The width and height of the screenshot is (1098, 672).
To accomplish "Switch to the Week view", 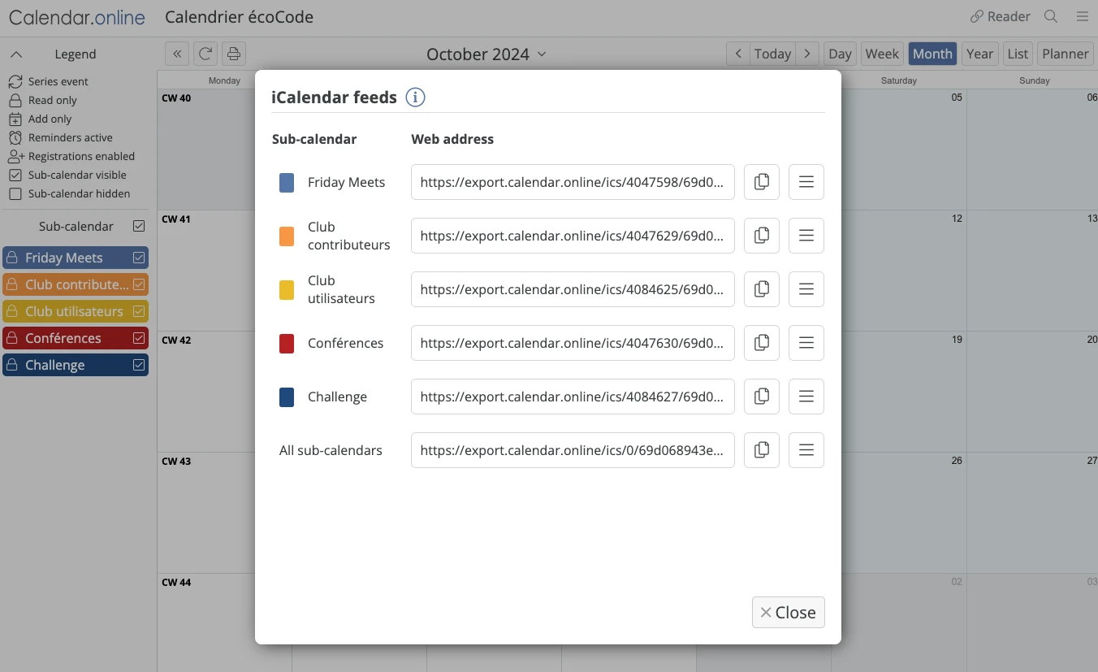I will pyautogui.click(x=882, y=54).
